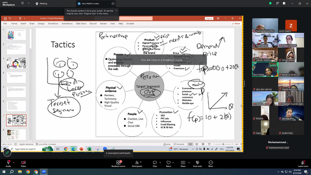
Task: Select zoom baa03 orange Z avatar tile
Action: (291, 26)
